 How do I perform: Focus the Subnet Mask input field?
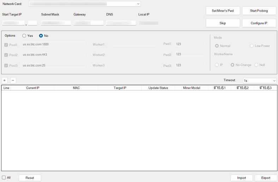pos(56,23)
